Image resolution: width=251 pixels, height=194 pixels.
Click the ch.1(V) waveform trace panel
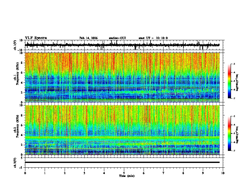[125, 45]
